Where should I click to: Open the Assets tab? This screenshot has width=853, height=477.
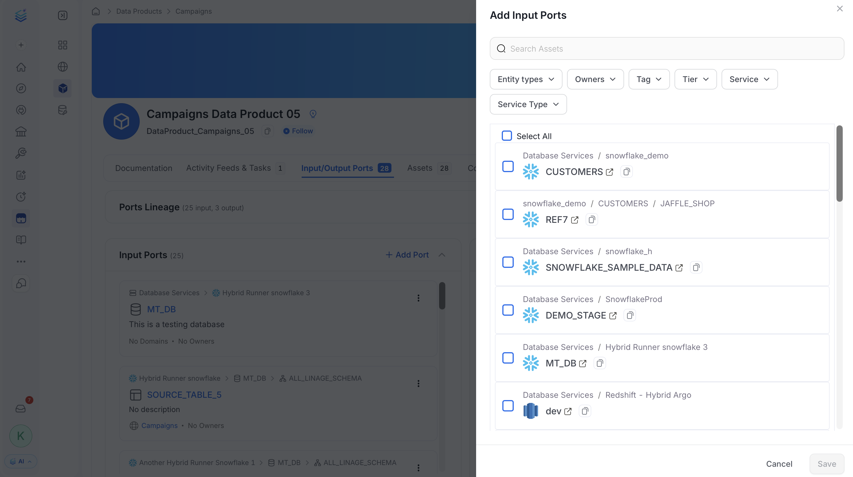pyautogui.click(x=429, y=168)
